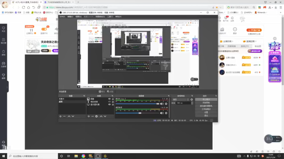Open the File(F) menu in OBS
The height and width of the screenshot is (159, 284).
pos(62,17)
